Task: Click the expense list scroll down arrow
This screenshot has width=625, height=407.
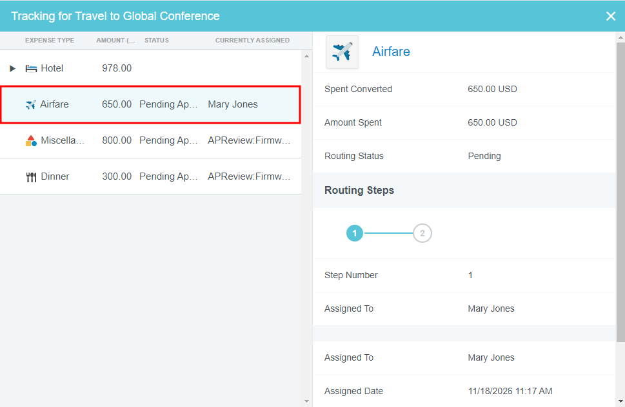Action: pos(306,401)
